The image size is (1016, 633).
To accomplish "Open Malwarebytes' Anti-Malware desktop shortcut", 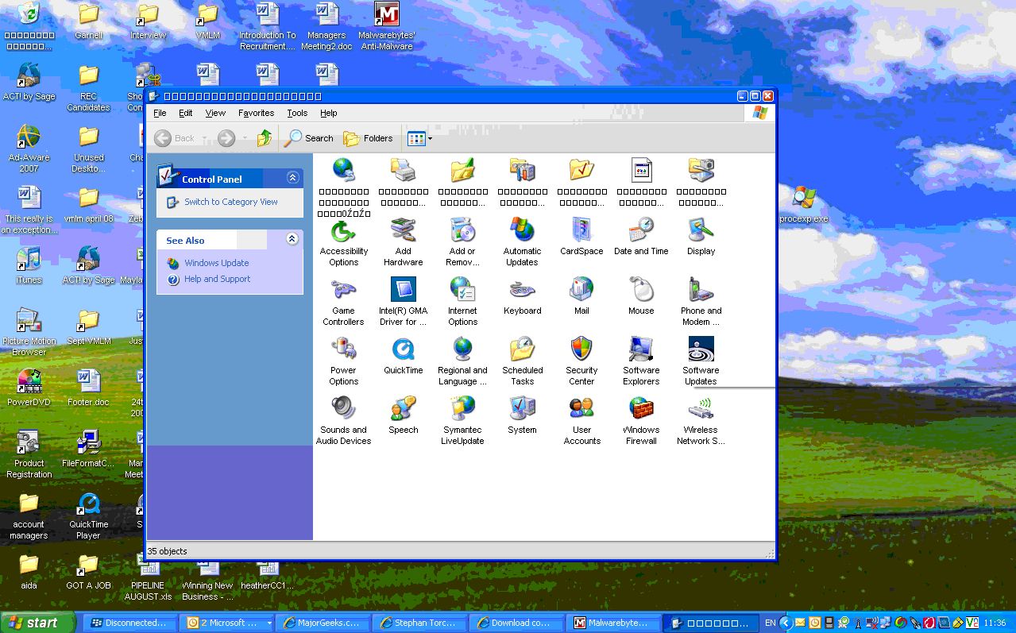I will pos(386,26).
